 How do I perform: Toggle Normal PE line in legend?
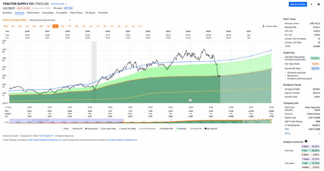pos(77,128)
